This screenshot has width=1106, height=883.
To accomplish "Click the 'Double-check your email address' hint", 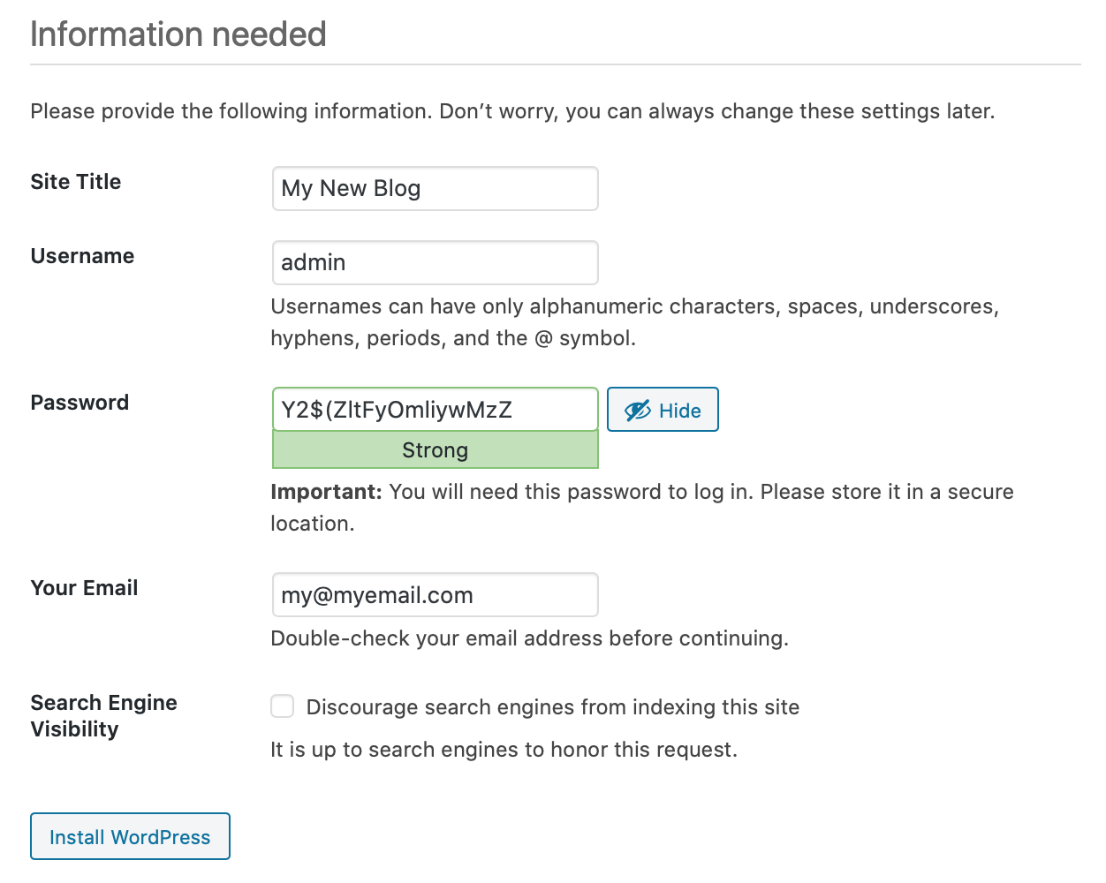I will 529,638.
